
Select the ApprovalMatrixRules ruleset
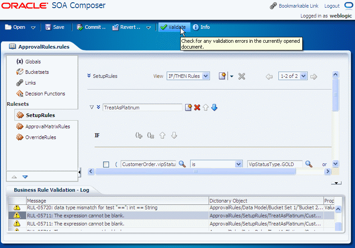[x=48, y=126]
